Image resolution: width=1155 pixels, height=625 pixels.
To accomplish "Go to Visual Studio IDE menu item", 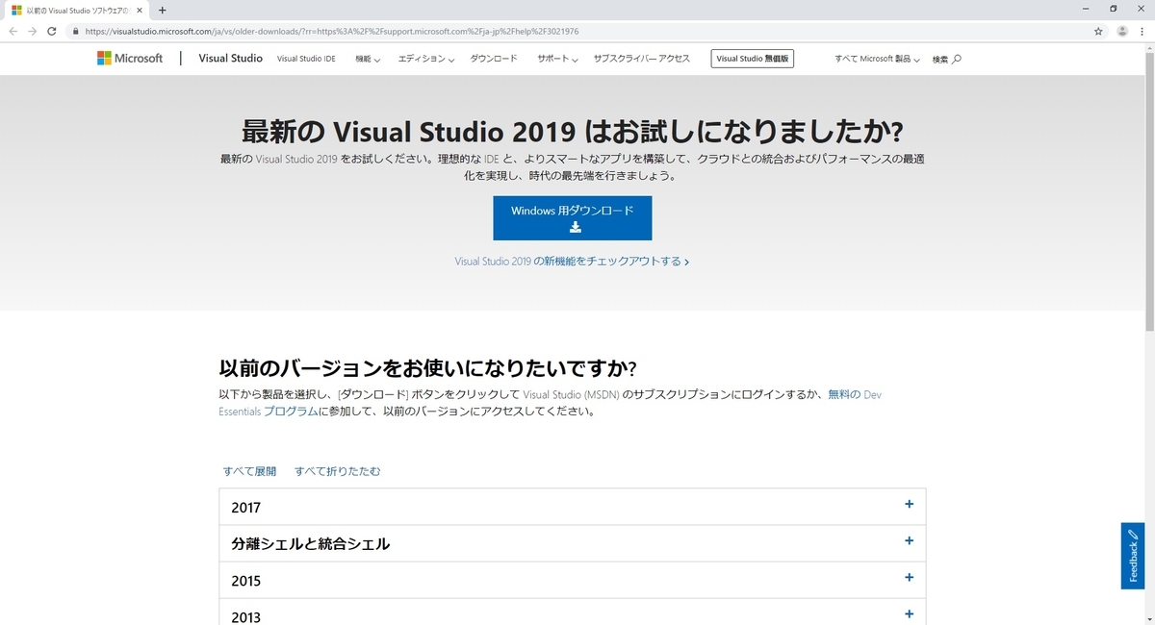I will (x=306, y=59).
